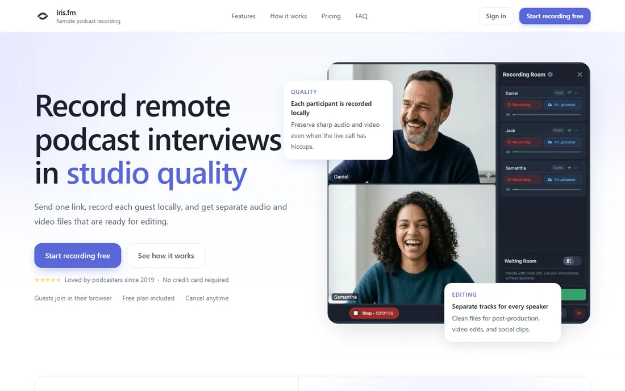The width and height of the screenshot is (625, 391).
Task: Click Jack's speaker volume icon
Action: (x=508, y=152)
